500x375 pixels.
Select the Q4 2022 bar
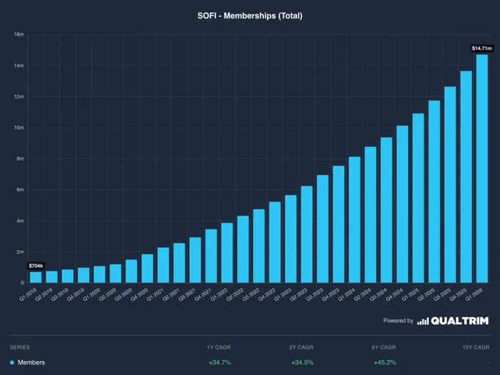tap(274, 243)
